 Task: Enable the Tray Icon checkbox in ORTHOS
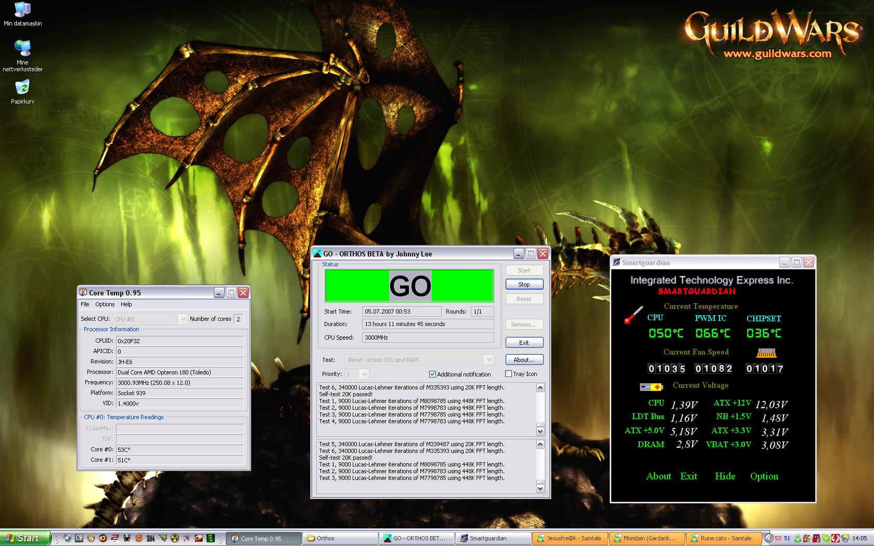pos(508,374)
